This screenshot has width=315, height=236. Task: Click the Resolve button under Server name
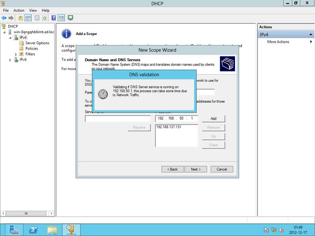tap(139, 127)
